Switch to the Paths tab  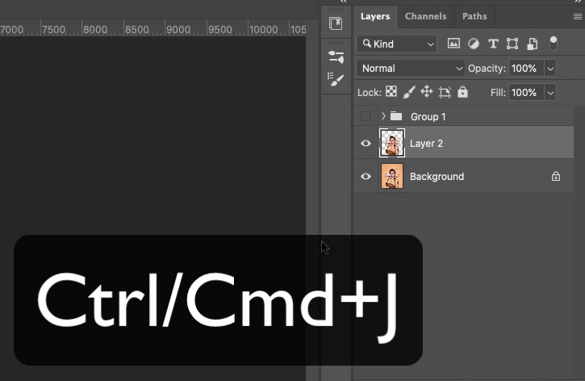[474, 16]
